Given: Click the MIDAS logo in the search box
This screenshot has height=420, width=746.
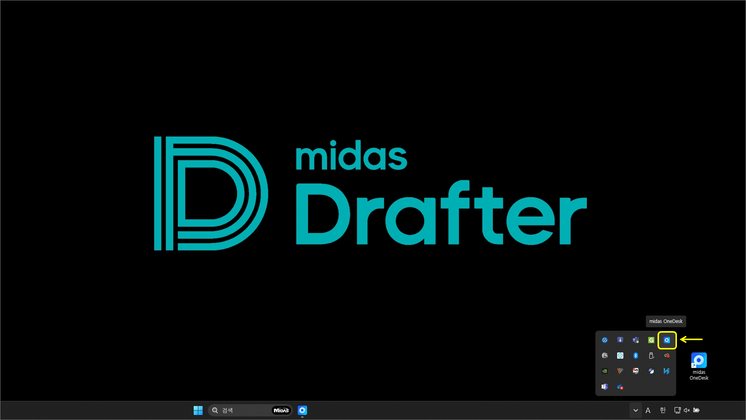Looking at the screenshot, I should (x=281, y=410).
